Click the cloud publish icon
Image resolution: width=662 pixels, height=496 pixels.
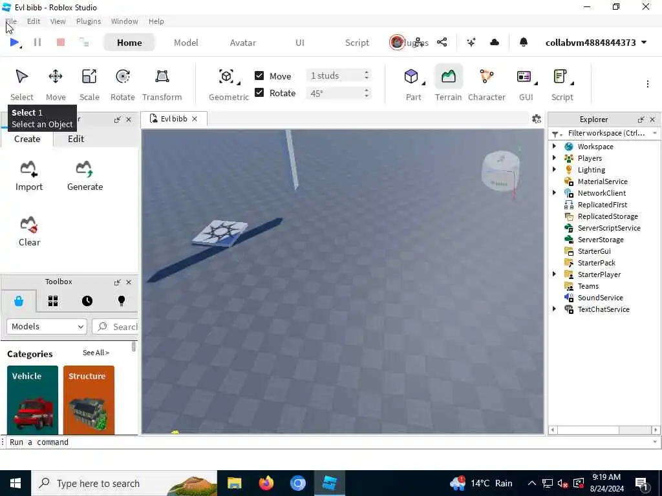(x=495, y=42)
